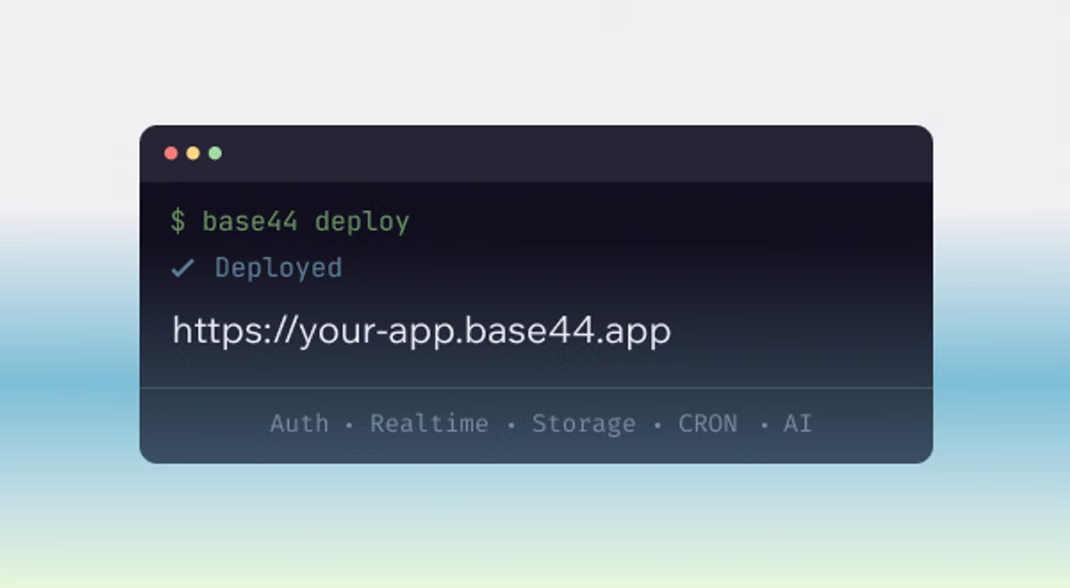1070x588 pixels.
Task: Click the '$ base44 deploy' command text
Action: [x=290, y=222]
